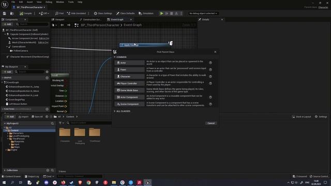Click the Browse to asset icon

coord(12,13)
